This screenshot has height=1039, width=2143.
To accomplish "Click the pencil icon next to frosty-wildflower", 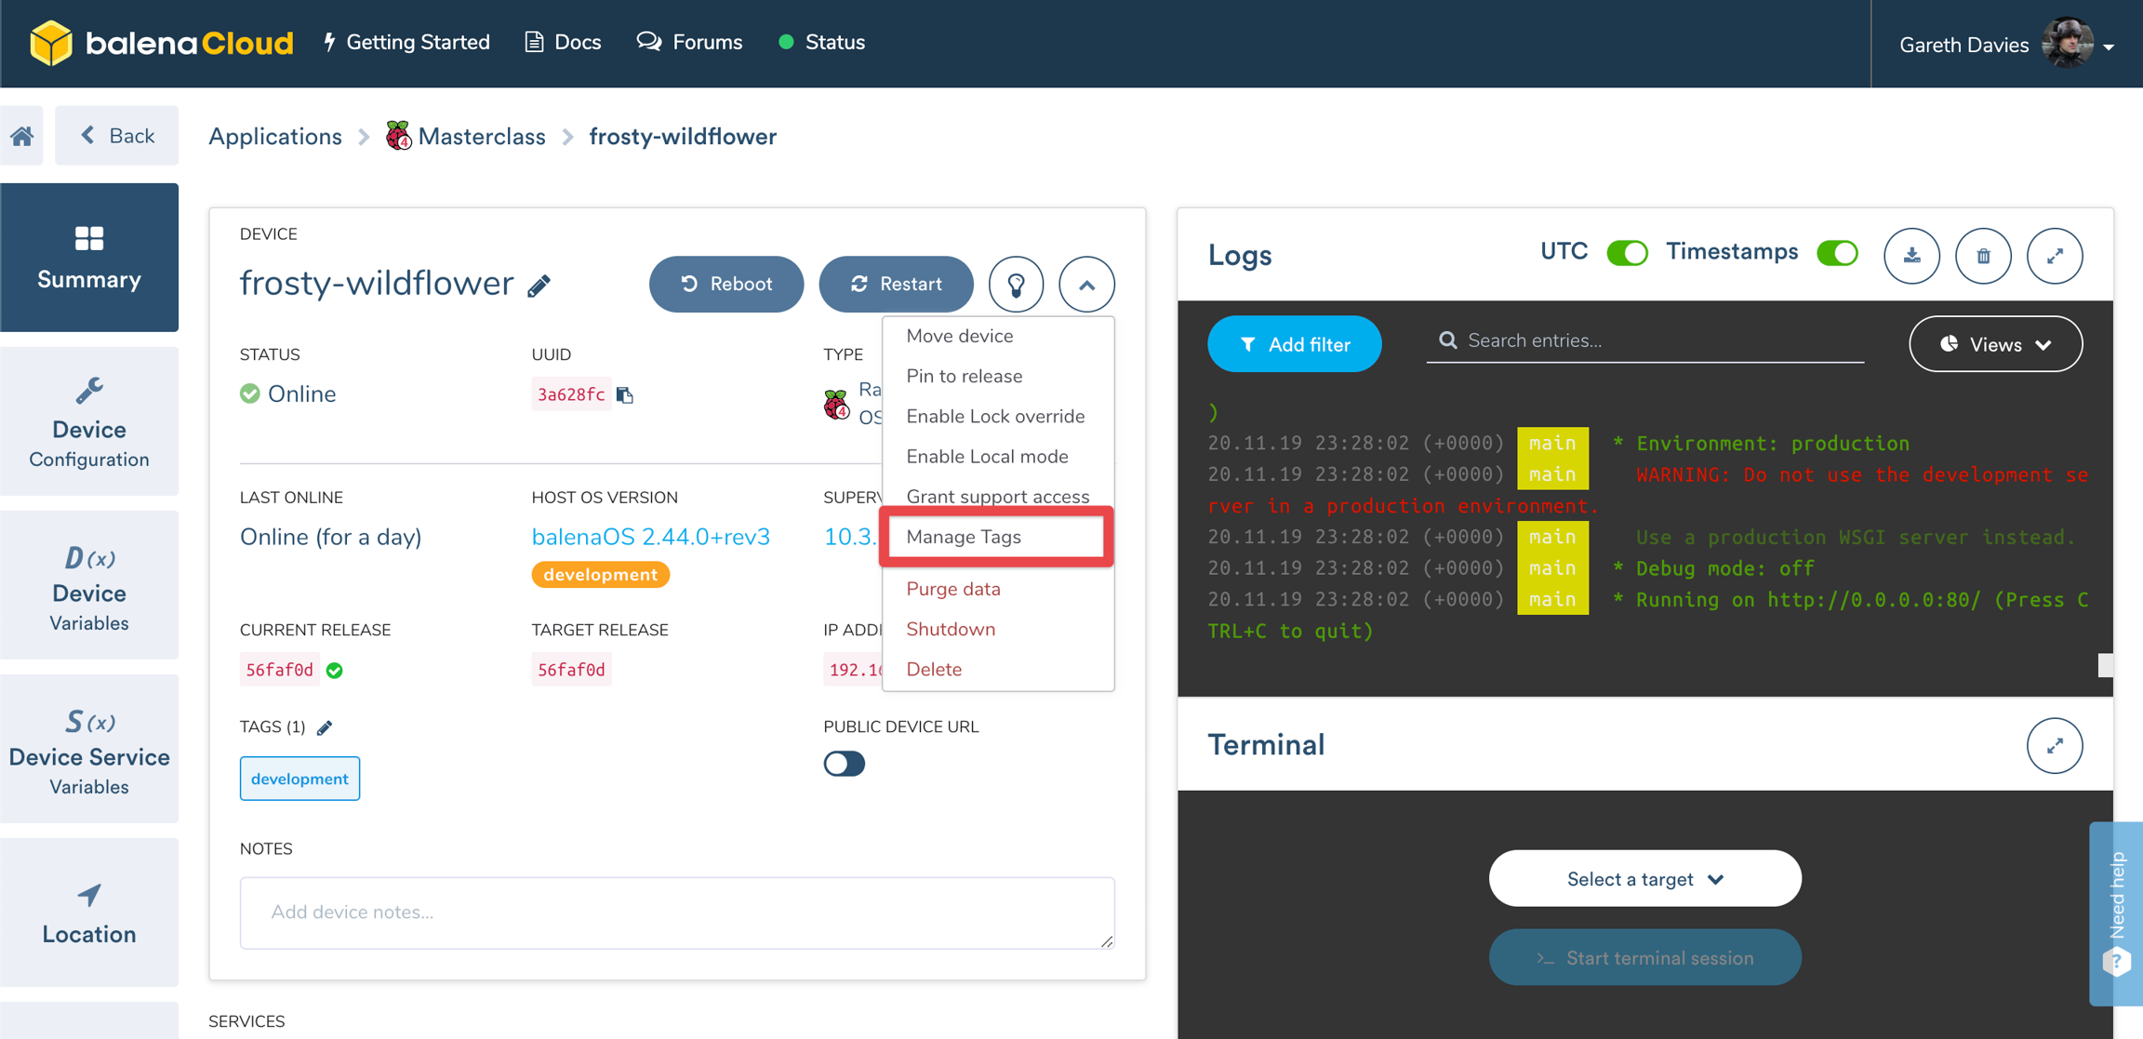I will tap(539, 286).
